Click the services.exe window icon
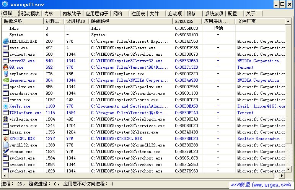Viewport: 295px width, 190px height. click(6, 126)
